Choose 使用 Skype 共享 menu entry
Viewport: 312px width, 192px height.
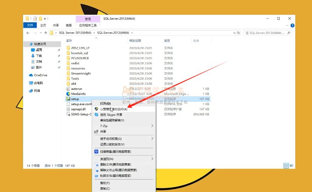124,115
